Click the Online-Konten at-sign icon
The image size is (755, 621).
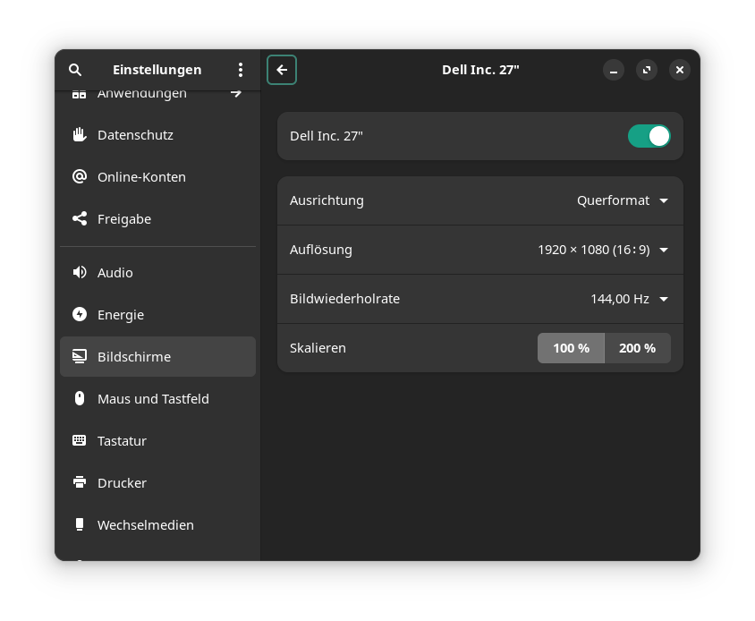(80, 177)
